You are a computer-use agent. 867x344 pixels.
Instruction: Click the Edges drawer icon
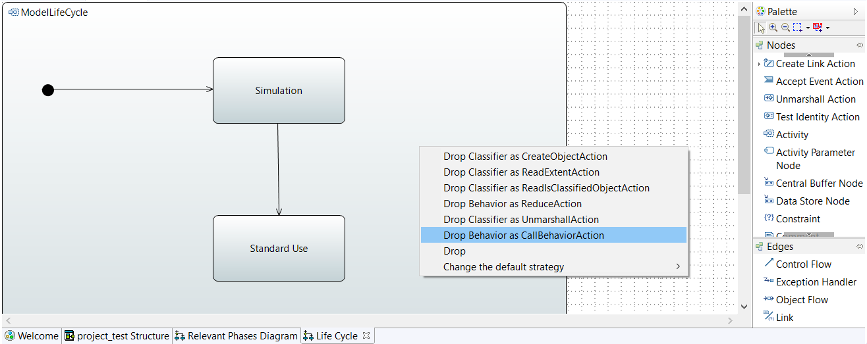click(760, 247)
